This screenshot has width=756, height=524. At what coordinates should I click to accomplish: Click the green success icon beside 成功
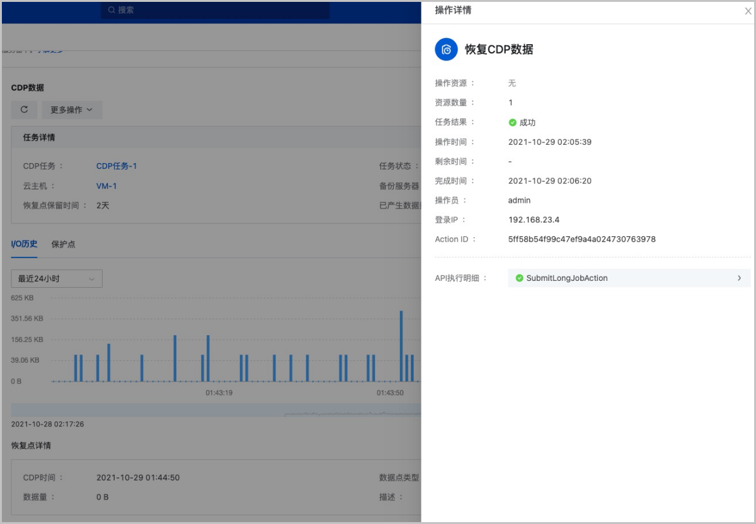(x=512, y=123)
